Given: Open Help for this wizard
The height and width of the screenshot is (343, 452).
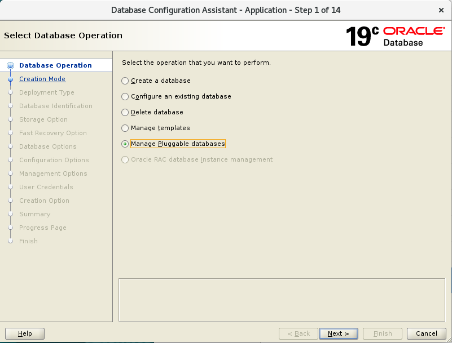Looking at the screenshot, I should pos(25,333).
